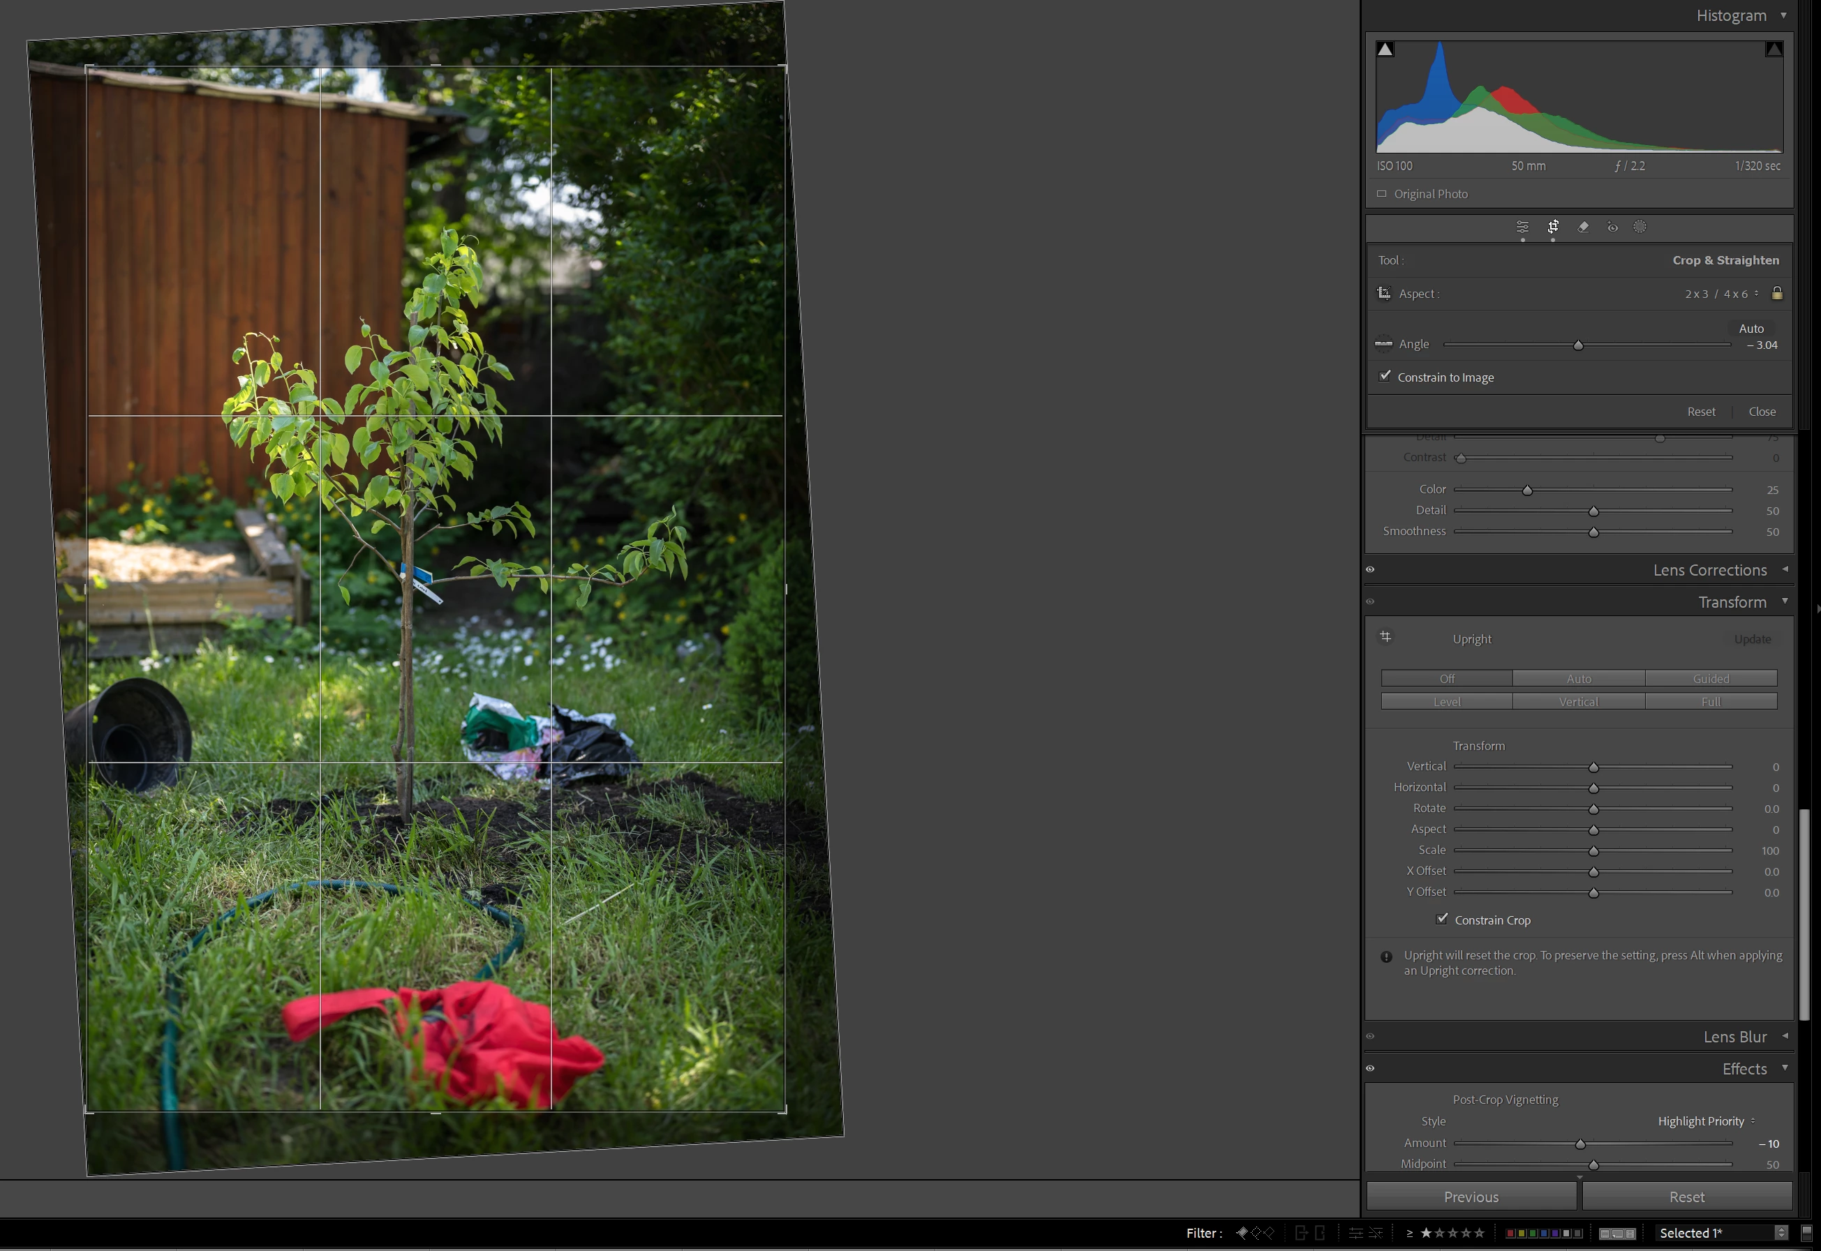Image resolution: width=1821 pixels, height=1251 pixels.
Task: Pick the Crop Frame tool icon
Action: tap(1384, 293)
